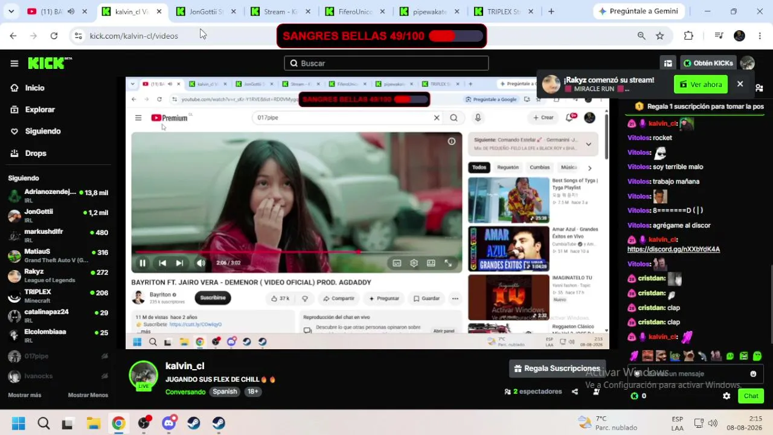Reload the kick.com page
773x435 pixels.
(54, 36)
